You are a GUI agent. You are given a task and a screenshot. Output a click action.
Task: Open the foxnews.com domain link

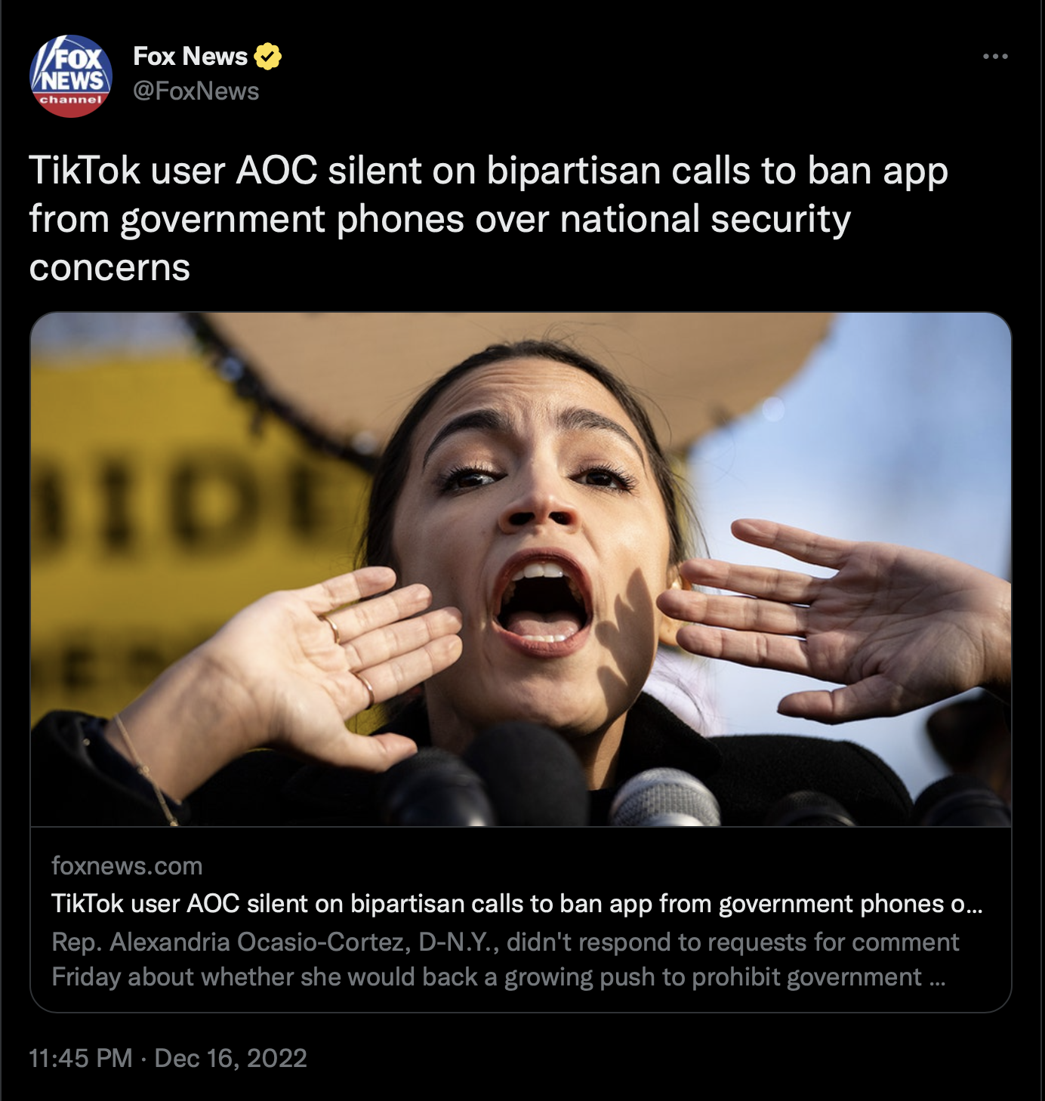point(127,865)
